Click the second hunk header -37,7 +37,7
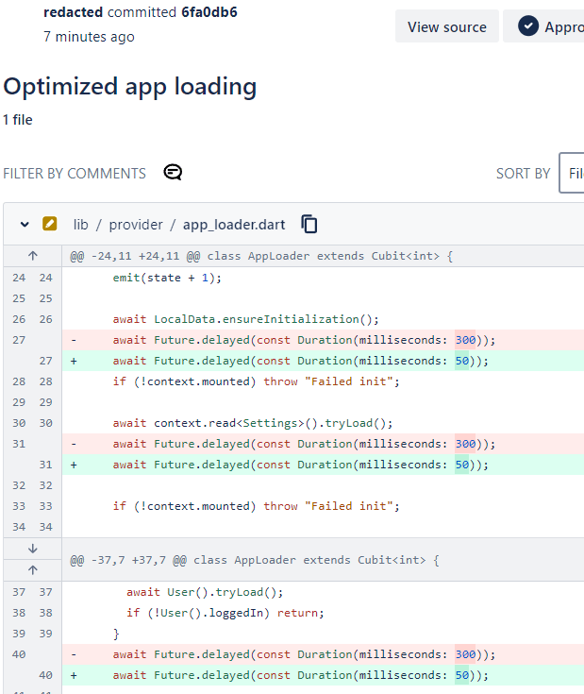The image size is (584, 694). (255, 560)
